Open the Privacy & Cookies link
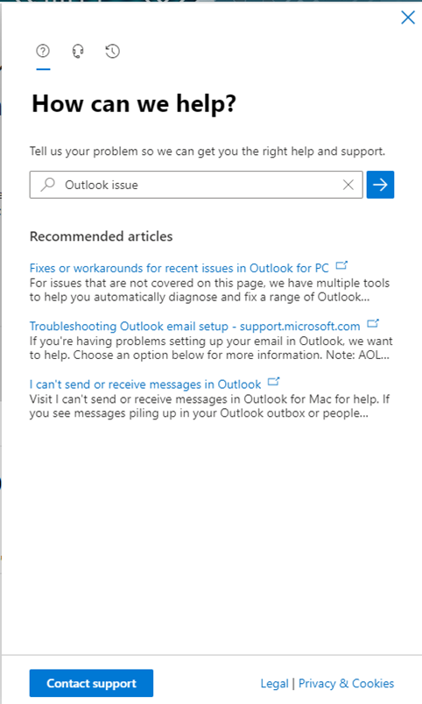The height and width of the screenshot is (704, 422). coord(346,683)
